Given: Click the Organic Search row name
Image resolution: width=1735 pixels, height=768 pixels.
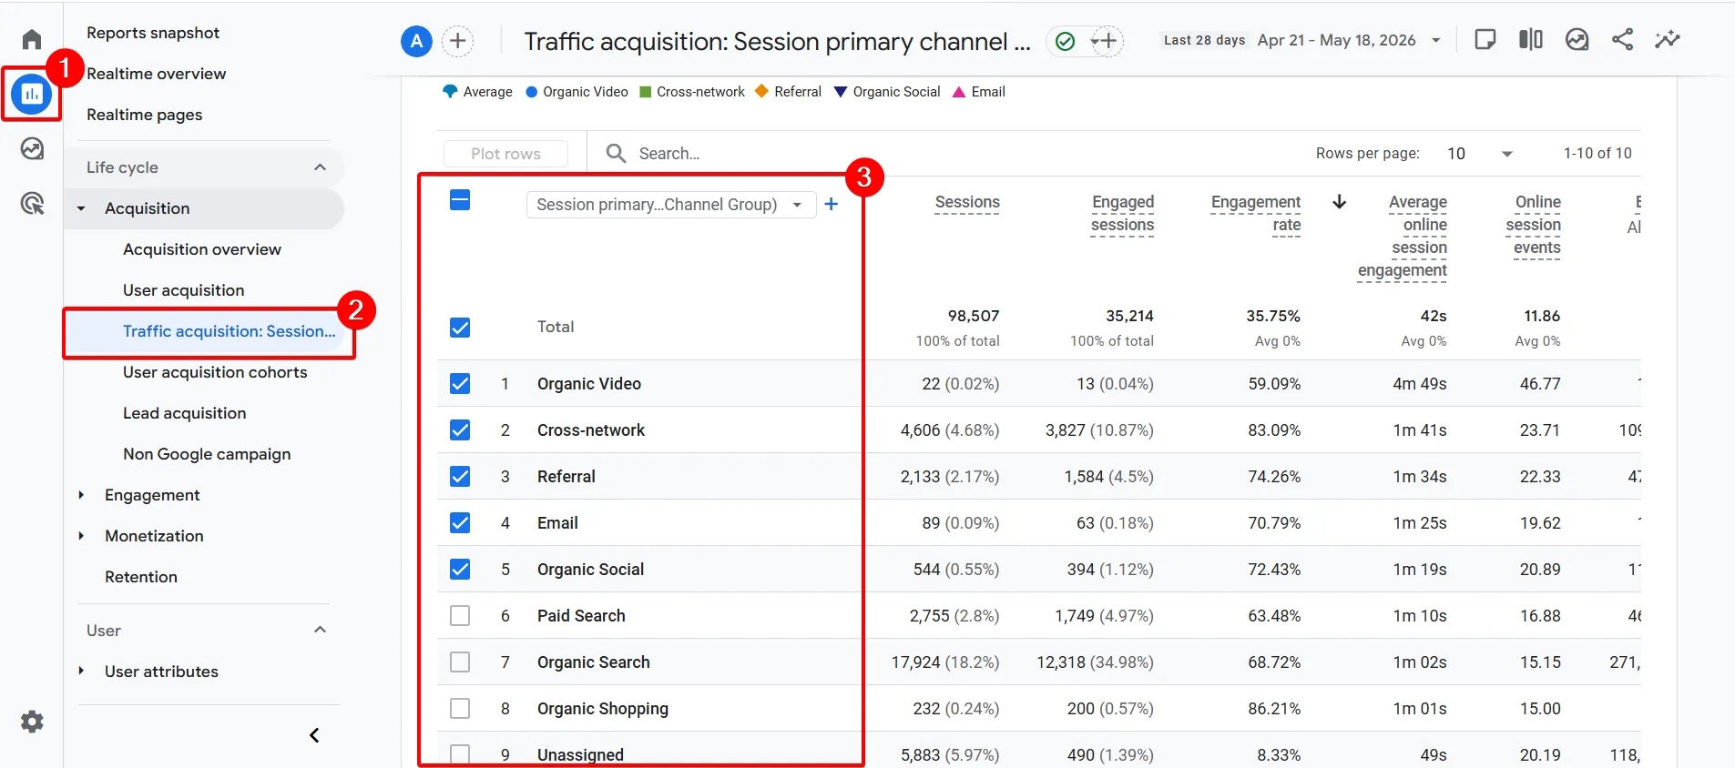Looking at the screenshot, I should (594, 662).
